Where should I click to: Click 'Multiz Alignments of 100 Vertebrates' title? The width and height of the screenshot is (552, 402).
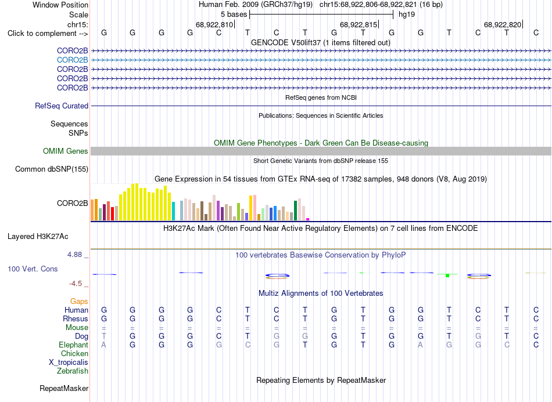point(321,293)
